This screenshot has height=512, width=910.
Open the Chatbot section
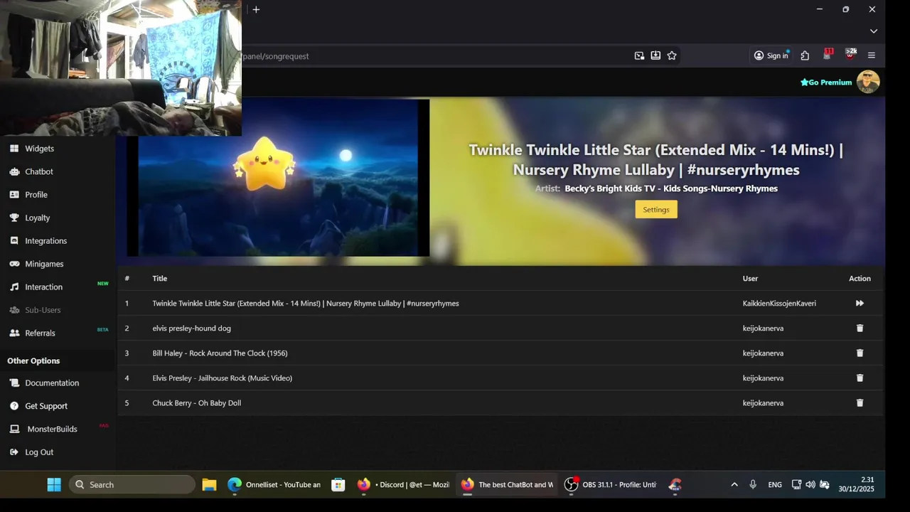click(x=39, y=171)
